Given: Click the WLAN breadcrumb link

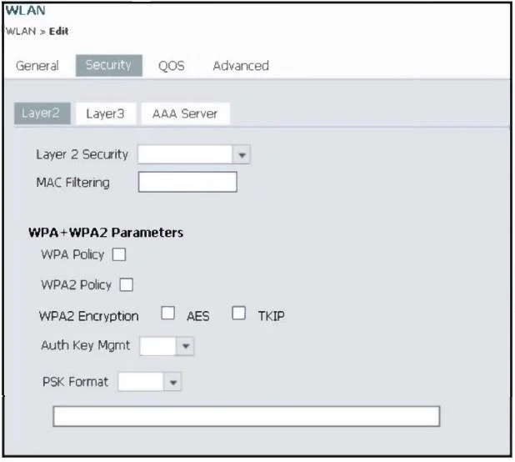Looking at the screenshot, I should [21, 32].
